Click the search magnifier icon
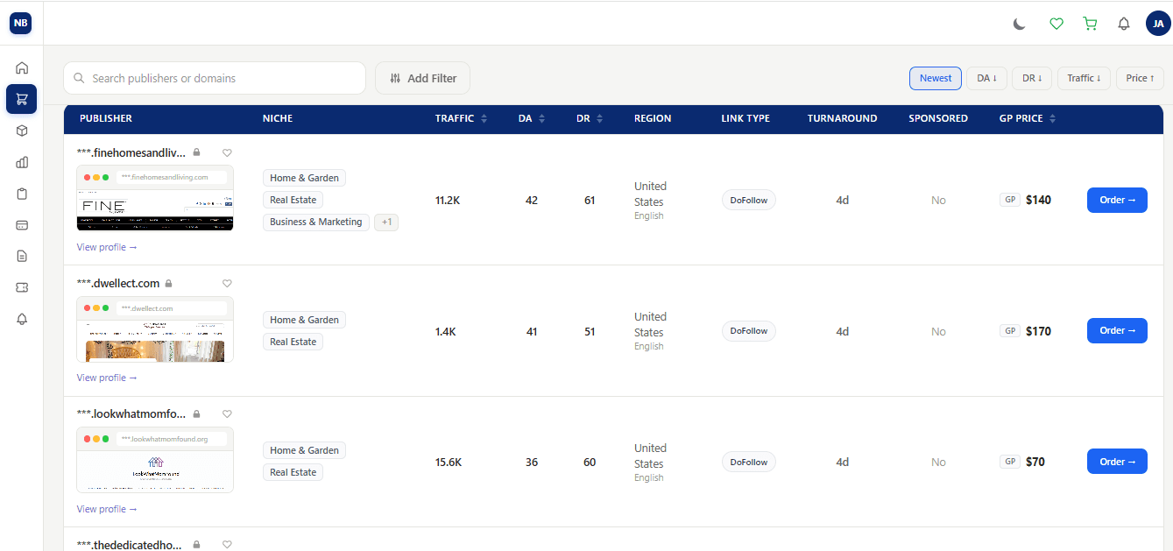Viewport: 1173px width, 551px height. click(x=79, y=78)
